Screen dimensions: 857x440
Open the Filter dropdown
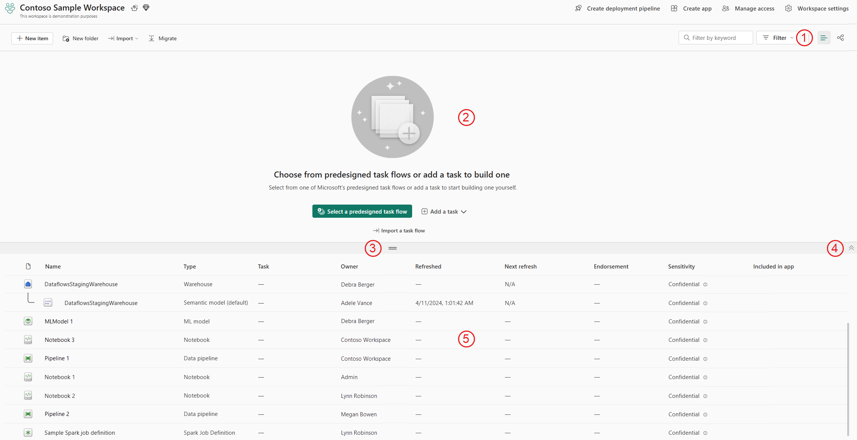(778, 38)
